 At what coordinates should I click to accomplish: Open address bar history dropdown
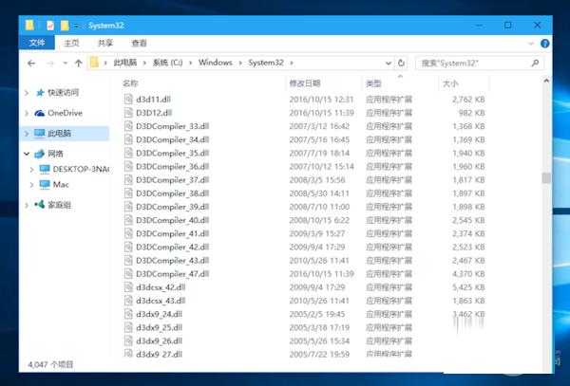coord(389,64)
